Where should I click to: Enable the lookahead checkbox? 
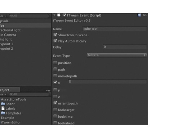tap(55, 123)
